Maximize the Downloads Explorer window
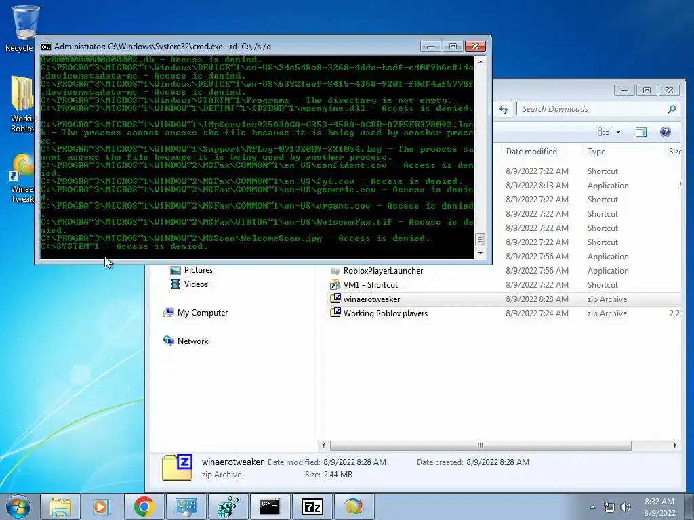694x520 pixels. [x=647, y=91]
